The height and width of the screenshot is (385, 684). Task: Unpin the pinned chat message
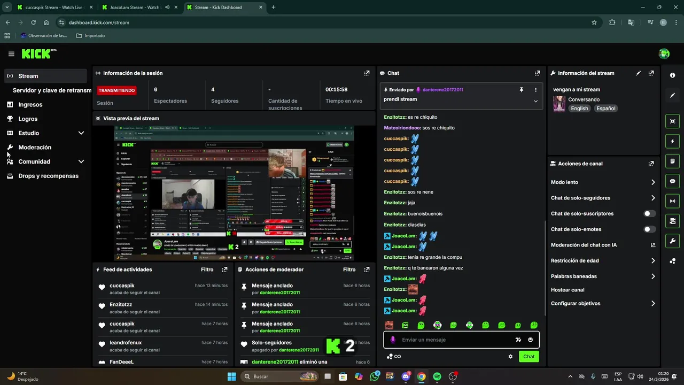click(x=522, y=90)
